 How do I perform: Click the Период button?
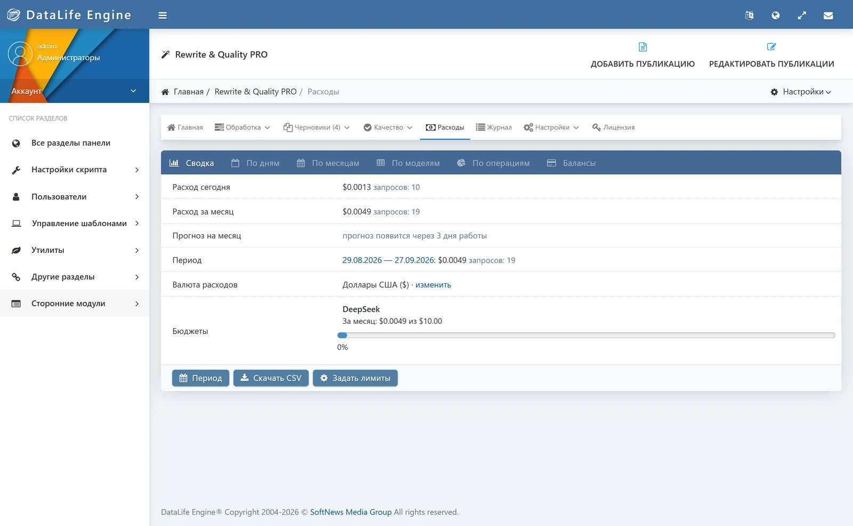pos(200,378)
